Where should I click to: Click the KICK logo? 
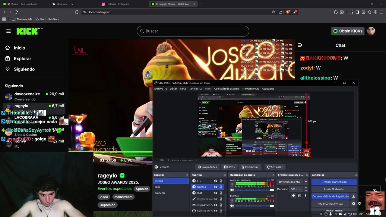pyautogui.click(x=29, y=31)
